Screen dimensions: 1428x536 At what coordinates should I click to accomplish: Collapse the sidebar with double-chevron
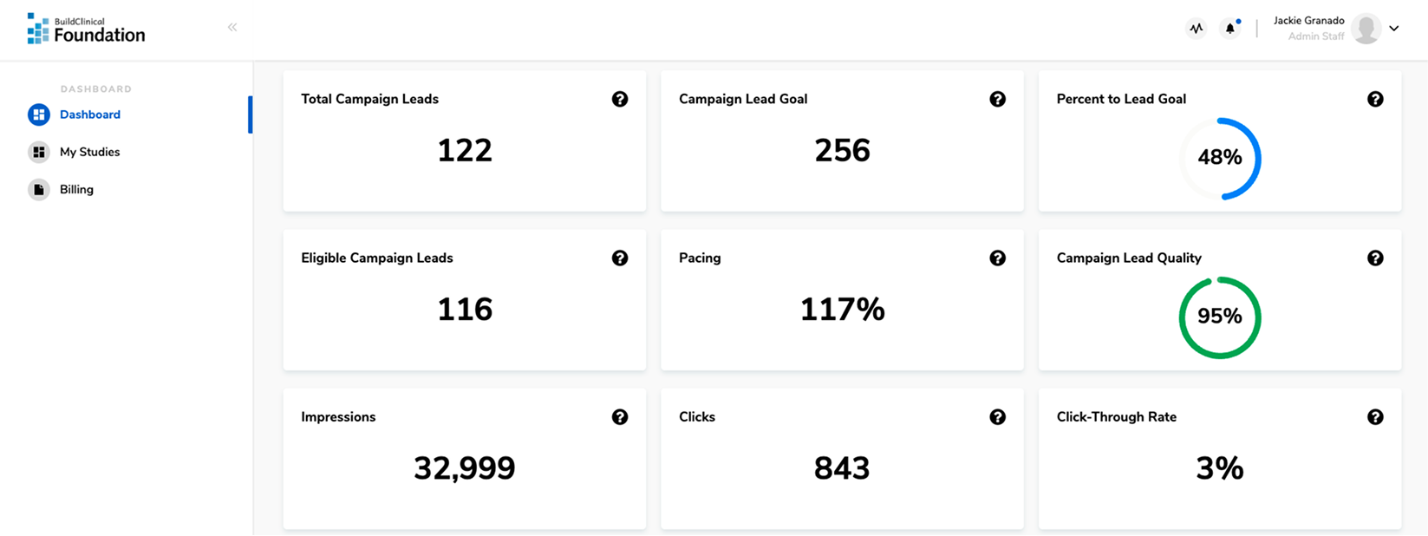coord(232,28)
